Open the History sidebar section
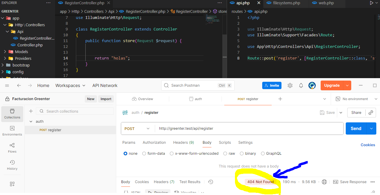 pos(12,165)
